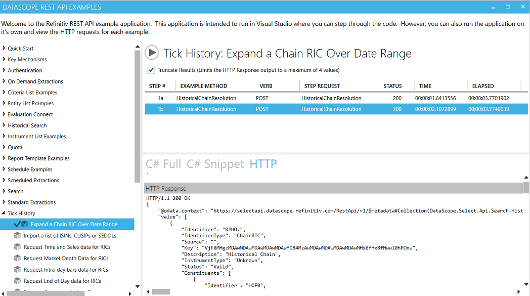Viewport: 530px width, 296px height.
Task: Open Import a list of ISINs, CUSIPs or SEDOLs
Action: point(70,235)
